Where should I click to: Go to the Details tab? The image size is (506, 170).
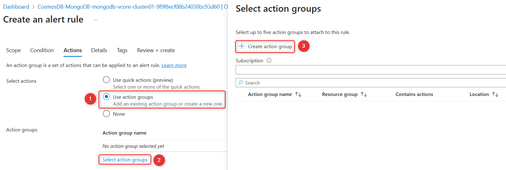coord(99,50)
